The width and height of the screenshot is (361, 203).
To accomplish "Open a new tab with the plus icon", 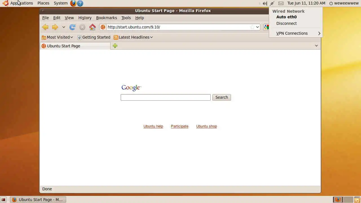I will (x=115, y=46).
